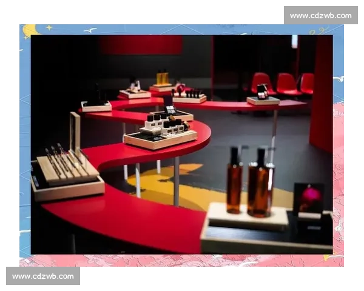Click the top-right www.cdzwb.com watermark
364x291 pixels.
click(320, 15)
